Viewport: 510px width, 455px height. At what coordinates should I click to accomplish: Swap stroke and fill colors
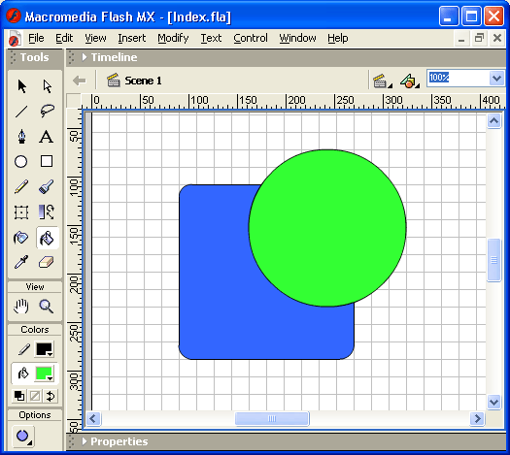(51, 396)
